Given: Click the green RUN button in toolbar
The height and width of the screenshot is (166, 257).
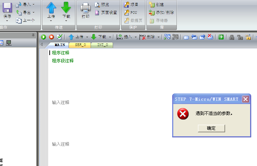Looking at the screenshot, I should [43, 37].
